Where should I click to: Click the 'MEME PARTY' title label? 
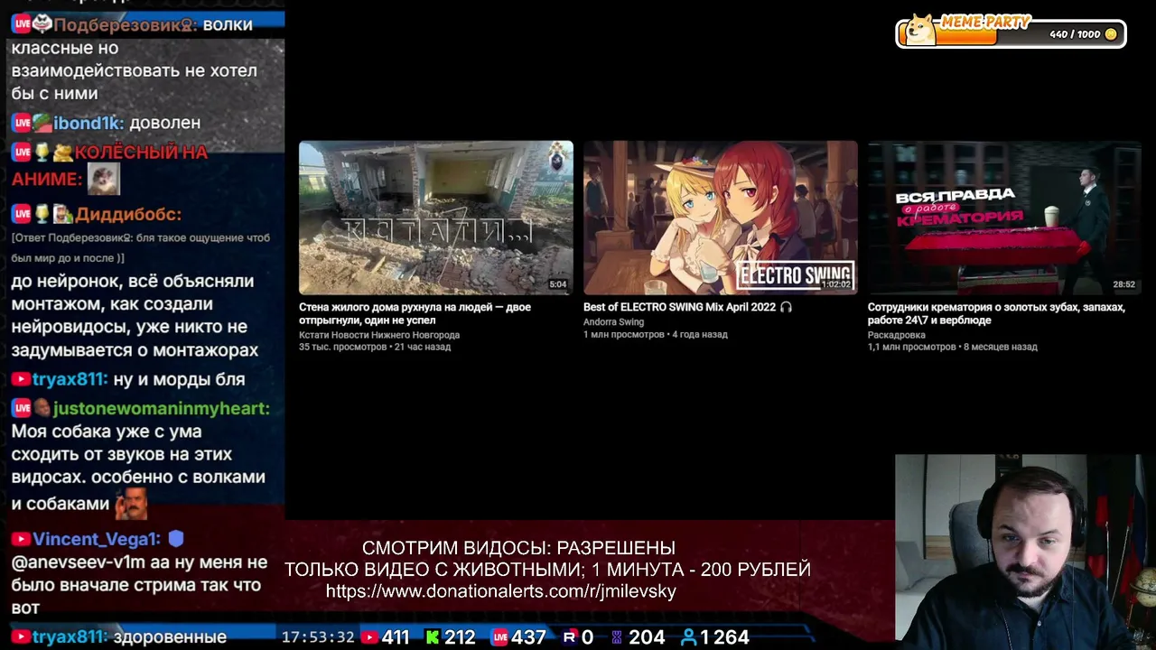pos(985,22)
